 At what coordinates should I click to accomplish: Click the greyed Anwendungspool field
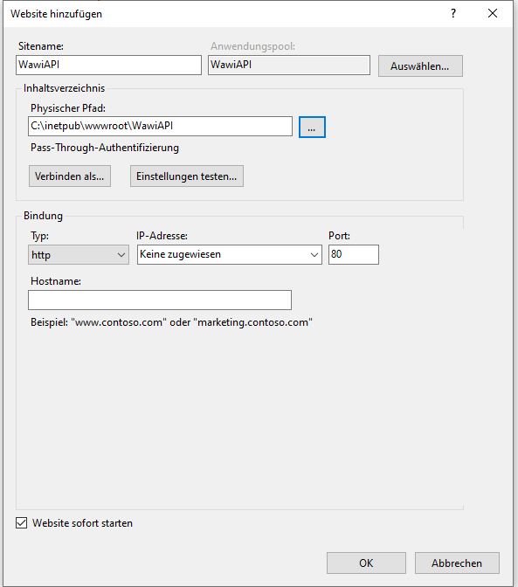[x=289, y=66]
